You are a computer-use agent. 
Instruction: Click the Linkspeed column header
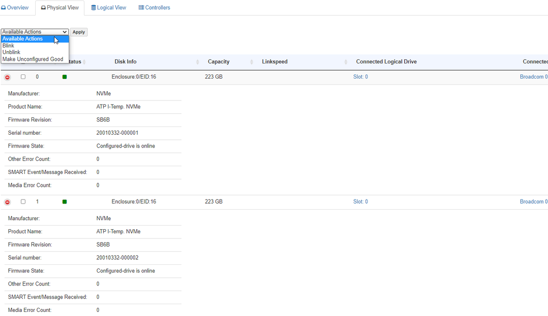tap(275, 62)
